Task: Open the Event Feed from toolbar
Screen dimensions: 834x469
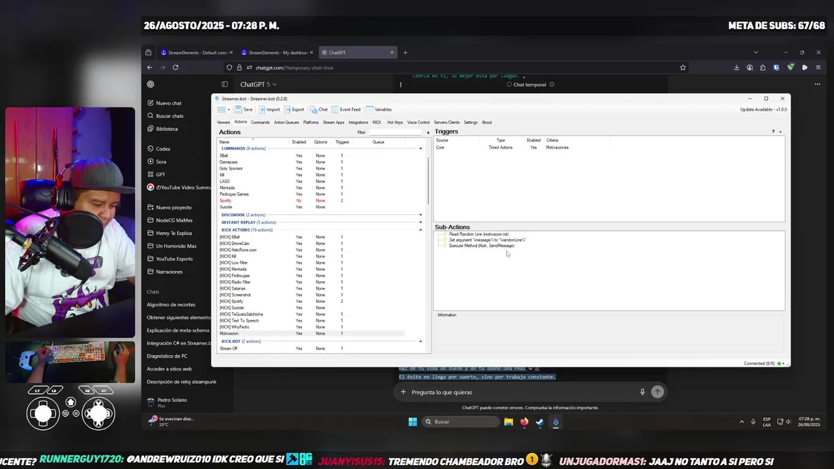Action: pyautogui.click(x=346, y=109)
